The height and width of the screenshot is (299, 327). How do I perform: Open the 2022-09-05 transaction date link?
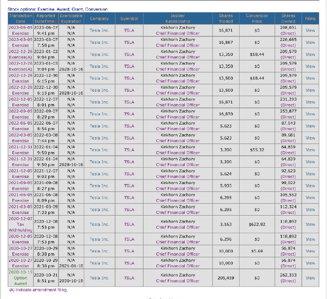20,111
